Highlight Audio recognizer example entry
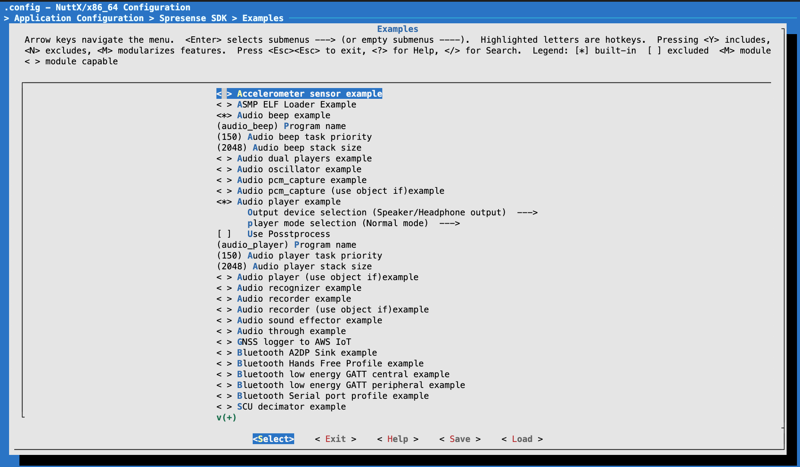The height and width of the screenshot is (467, 800). click(299, 288)
